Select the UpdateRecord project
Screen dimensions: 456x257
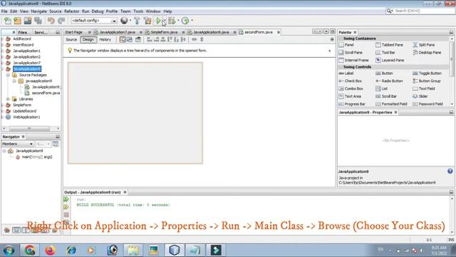tap(24, 111)
